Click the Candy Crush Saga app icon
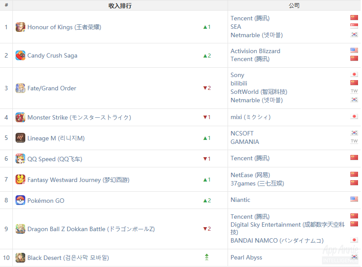This screenshot has width=362, height=267. (x=20, y=55)
